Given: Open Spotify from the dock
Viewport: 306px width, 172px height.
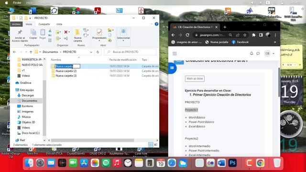Looking at the screenshot, I should (x=106, y=163).
